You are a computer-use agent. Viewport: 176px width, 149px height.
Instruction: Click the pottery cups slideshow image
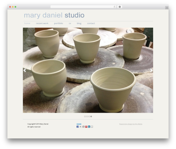[x=88, y=70]
